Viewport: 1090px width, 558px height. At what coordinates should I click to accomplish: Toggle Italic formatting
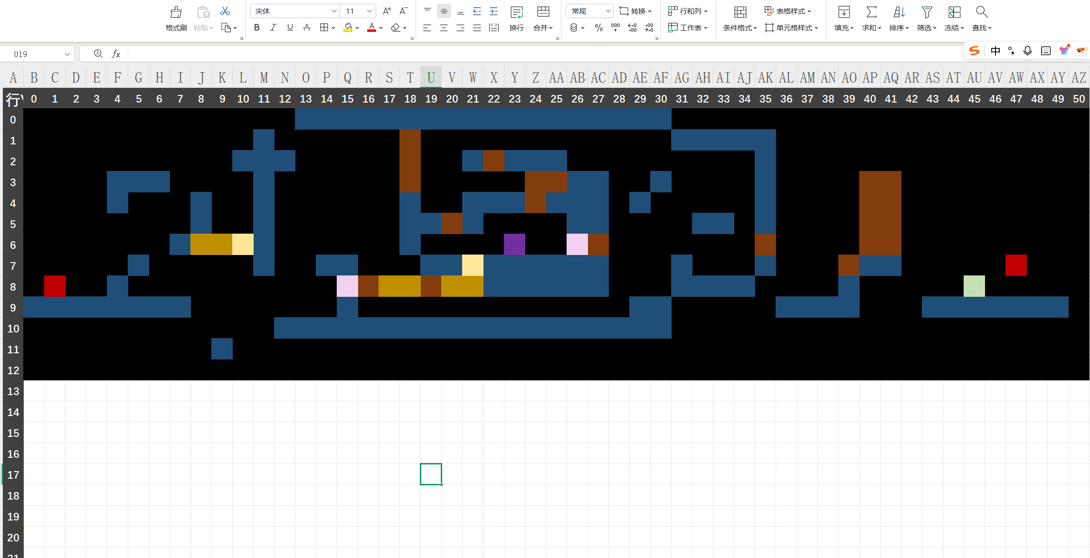pyautogui.click(x=273, y=28)
